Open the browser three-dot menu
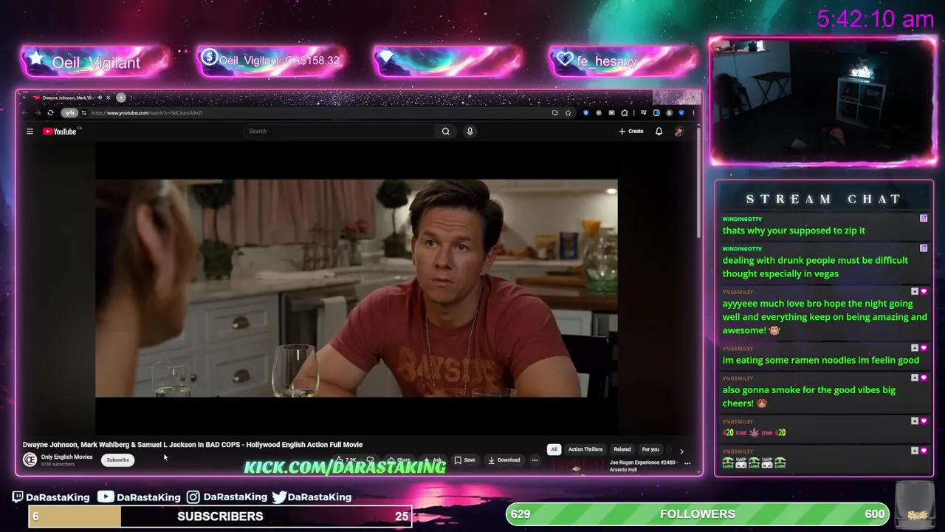 click(693, 113)
